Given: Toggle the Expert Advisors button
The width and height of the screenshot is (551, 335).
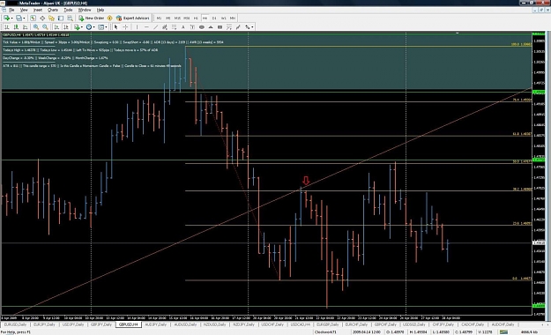Looking at the screenshot, I should (132, 18).
